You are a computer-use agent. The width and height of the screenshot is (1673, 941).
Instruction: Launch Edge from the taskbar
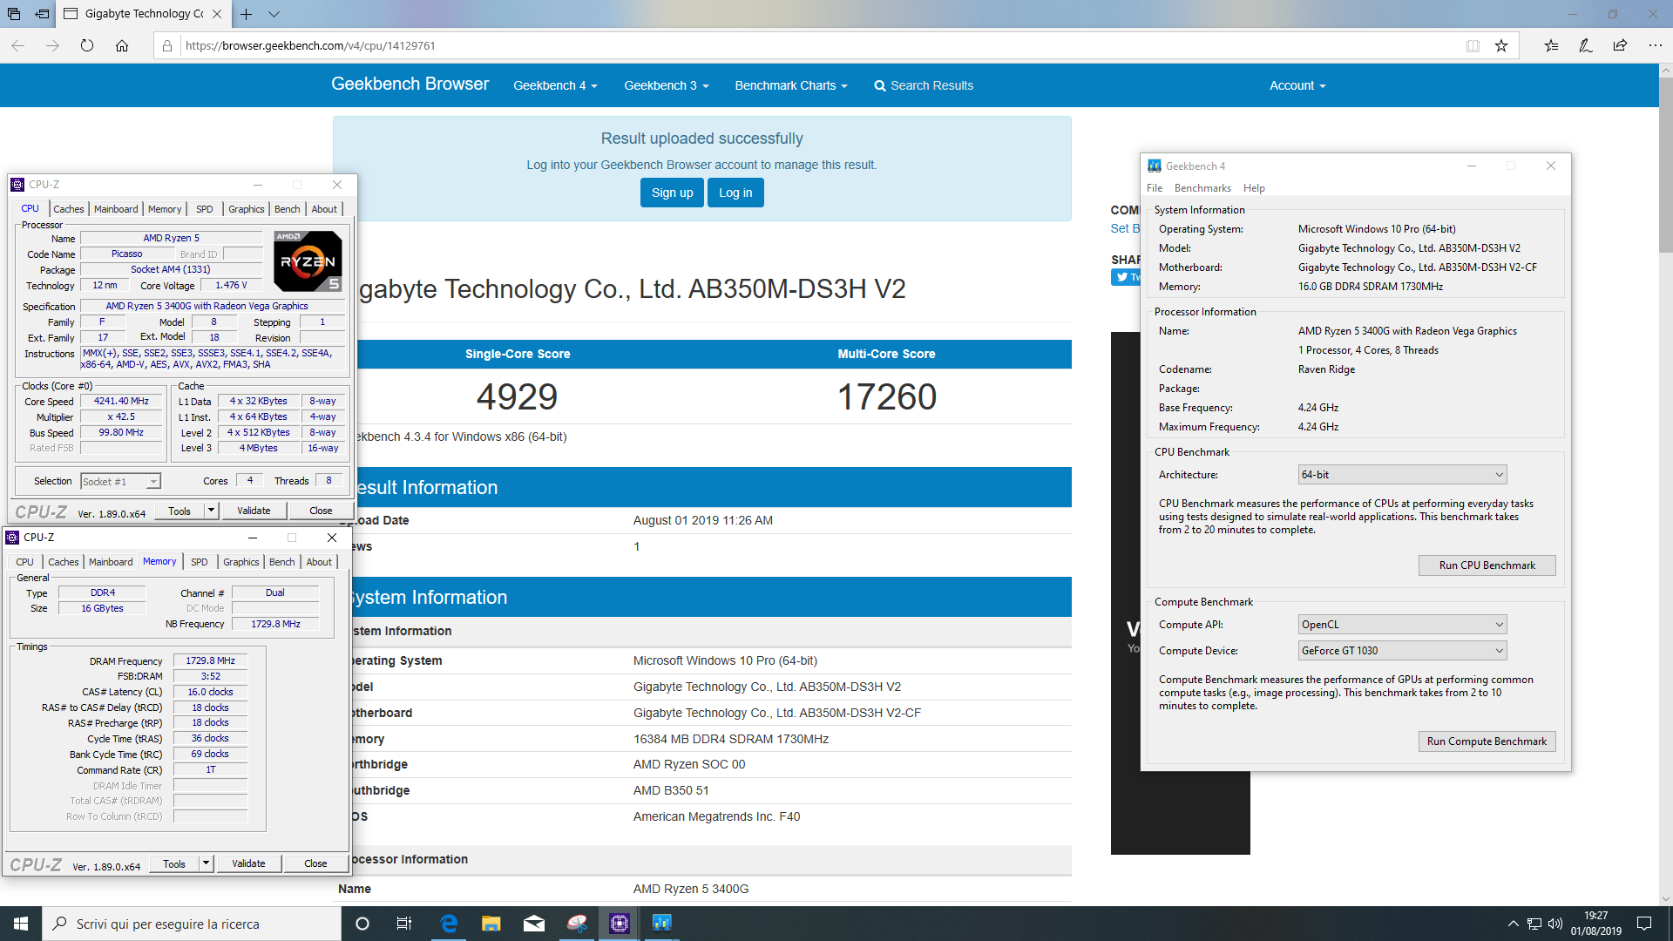click(x=449, y=924)
